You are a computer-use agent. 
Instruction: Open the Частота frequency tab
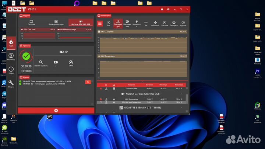pos(165,24)
